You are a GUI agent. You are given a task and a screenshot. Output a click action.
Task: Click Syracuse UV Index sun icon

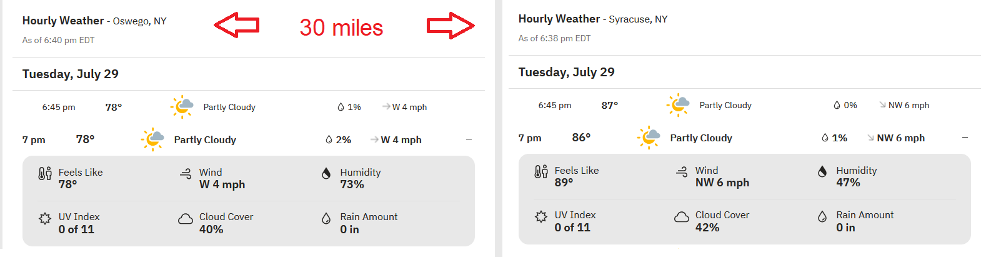[x=541, y=216]
